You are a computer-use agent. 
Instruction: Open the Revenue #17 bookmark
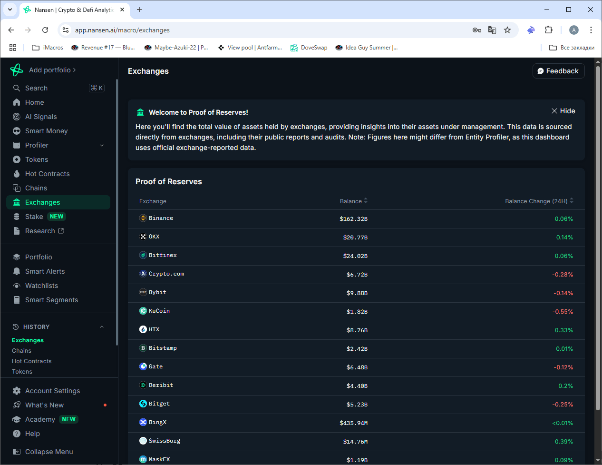tap(103, 48)
